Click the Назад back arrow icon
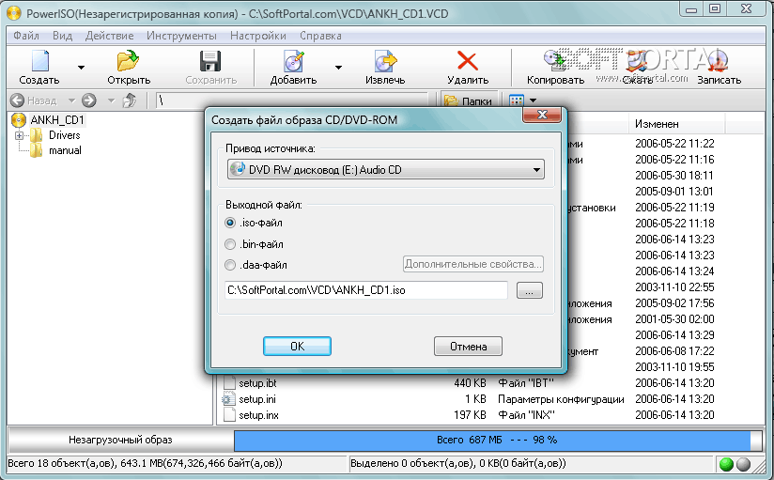This screenshot has height=480, width=774. [x=17, y=101]
